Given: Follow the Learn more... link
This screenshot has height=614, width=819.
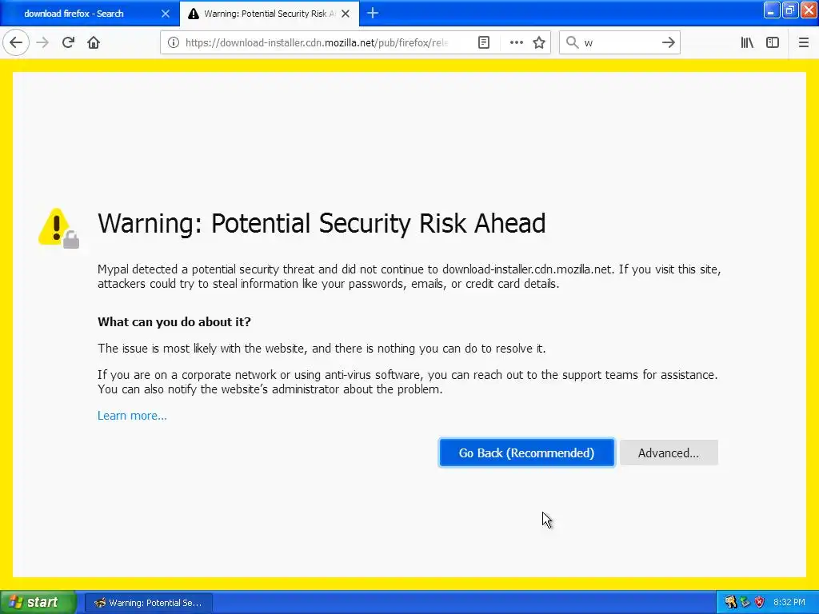Looking at the screenshot, I should pyautogui.click(x=132, y=416).
